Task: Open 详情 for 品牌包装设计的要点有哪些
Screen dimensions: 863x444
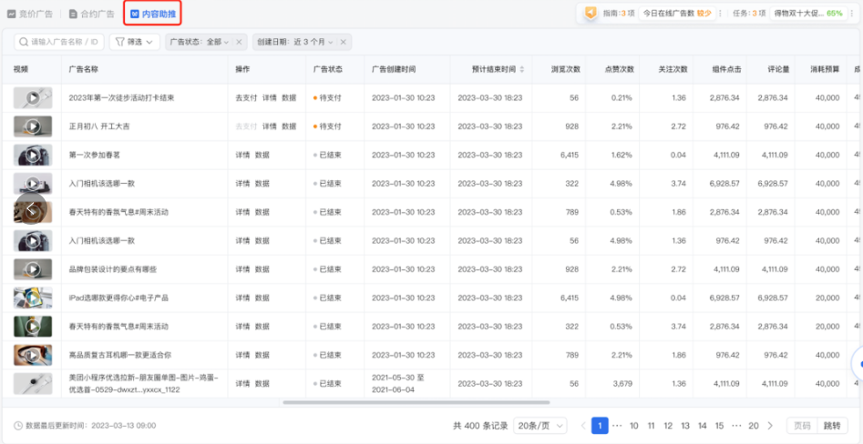Action: 242,269
